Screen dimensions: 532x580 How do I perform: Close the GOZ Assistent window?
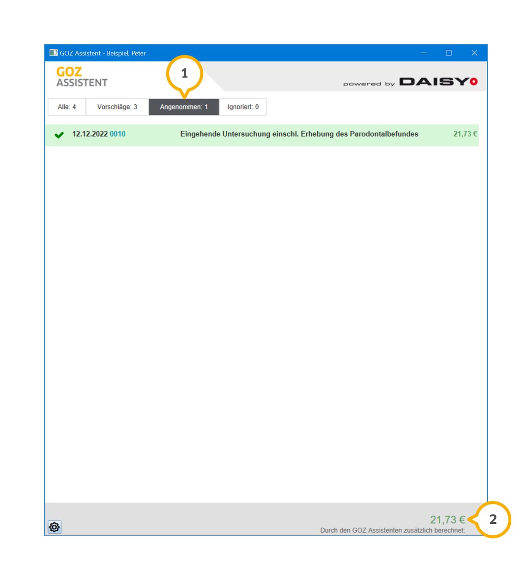pyautogui.click(x=474, y=53)
